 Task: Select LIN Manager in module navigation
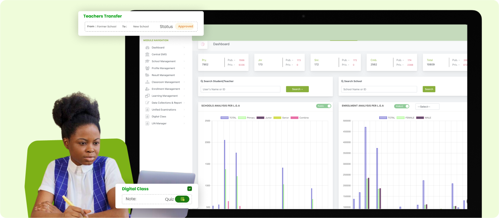[x=159, y=124]
